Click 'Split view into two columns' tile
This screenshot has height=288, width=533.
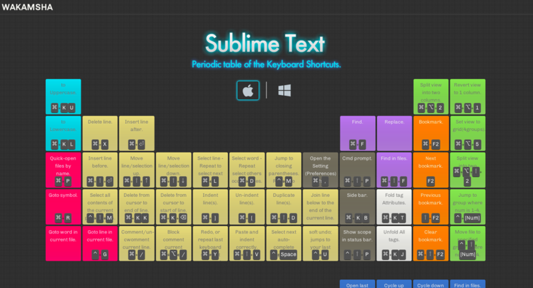431,96
